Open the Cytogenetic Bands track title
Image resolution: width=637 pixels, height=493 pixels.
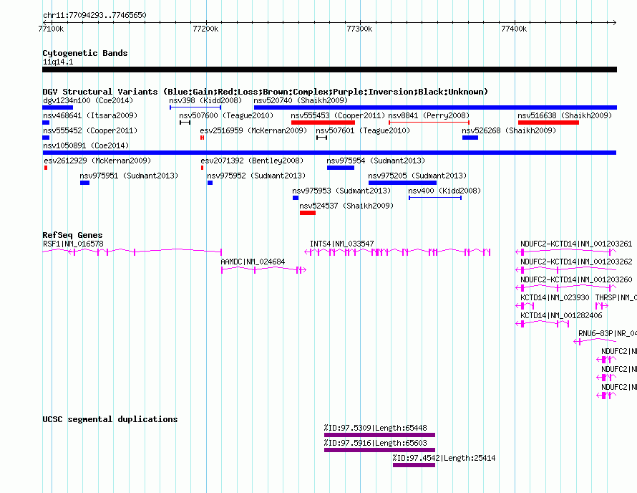click(85, 53)
